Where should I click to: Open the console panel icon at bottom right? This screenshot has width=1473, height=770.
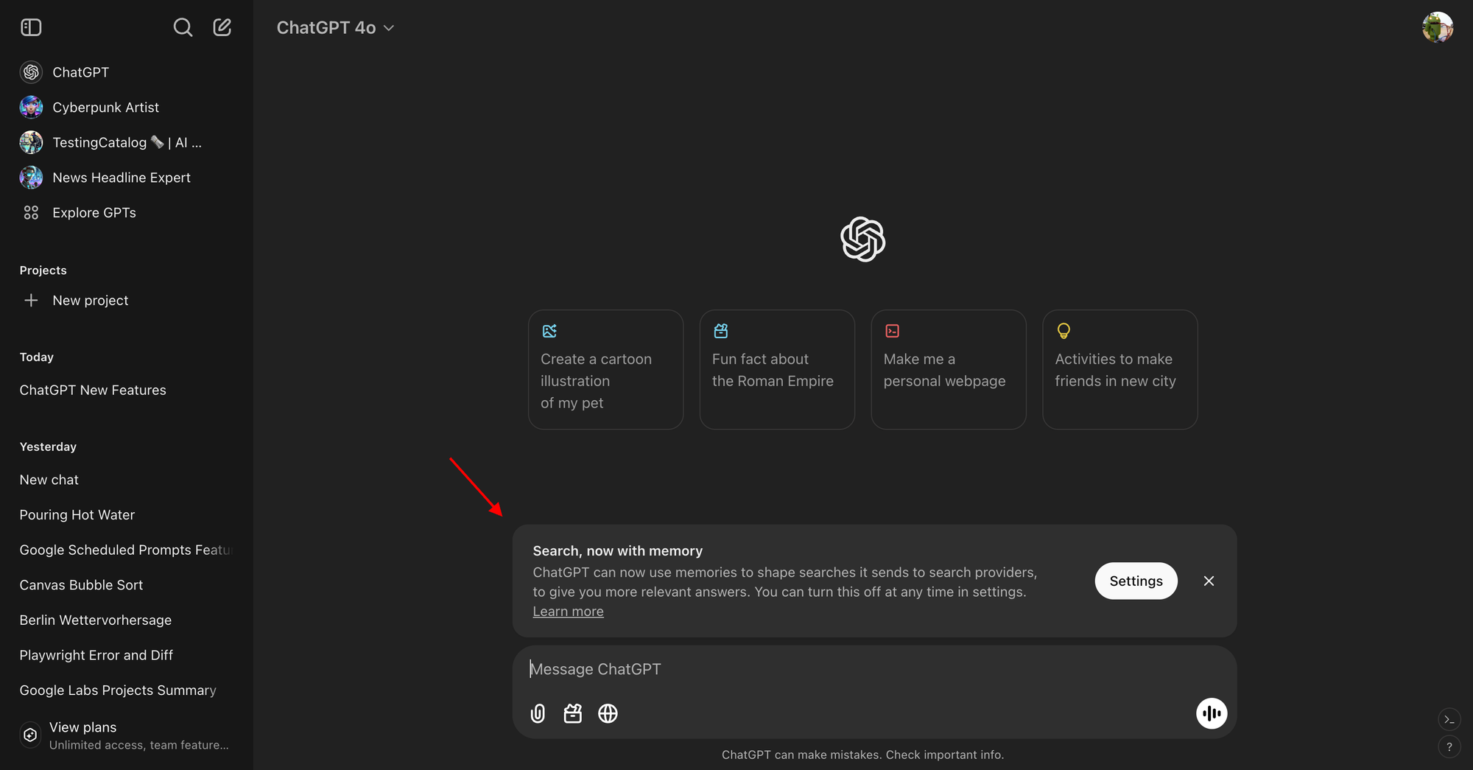(1450, 719)
